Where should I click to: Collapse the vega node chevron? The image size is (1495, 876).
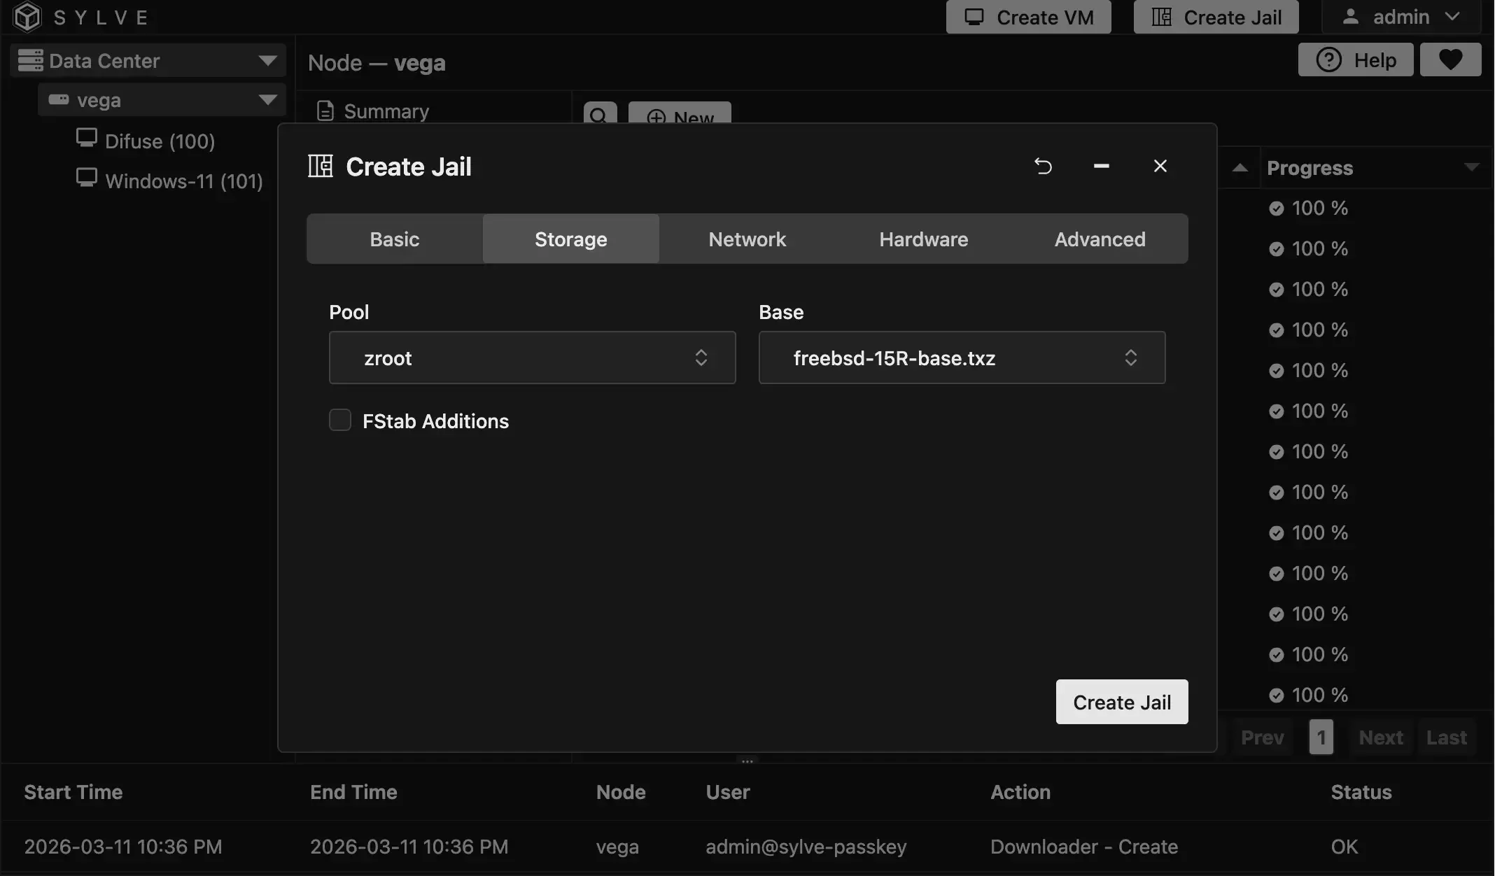[x=267, y=99]
